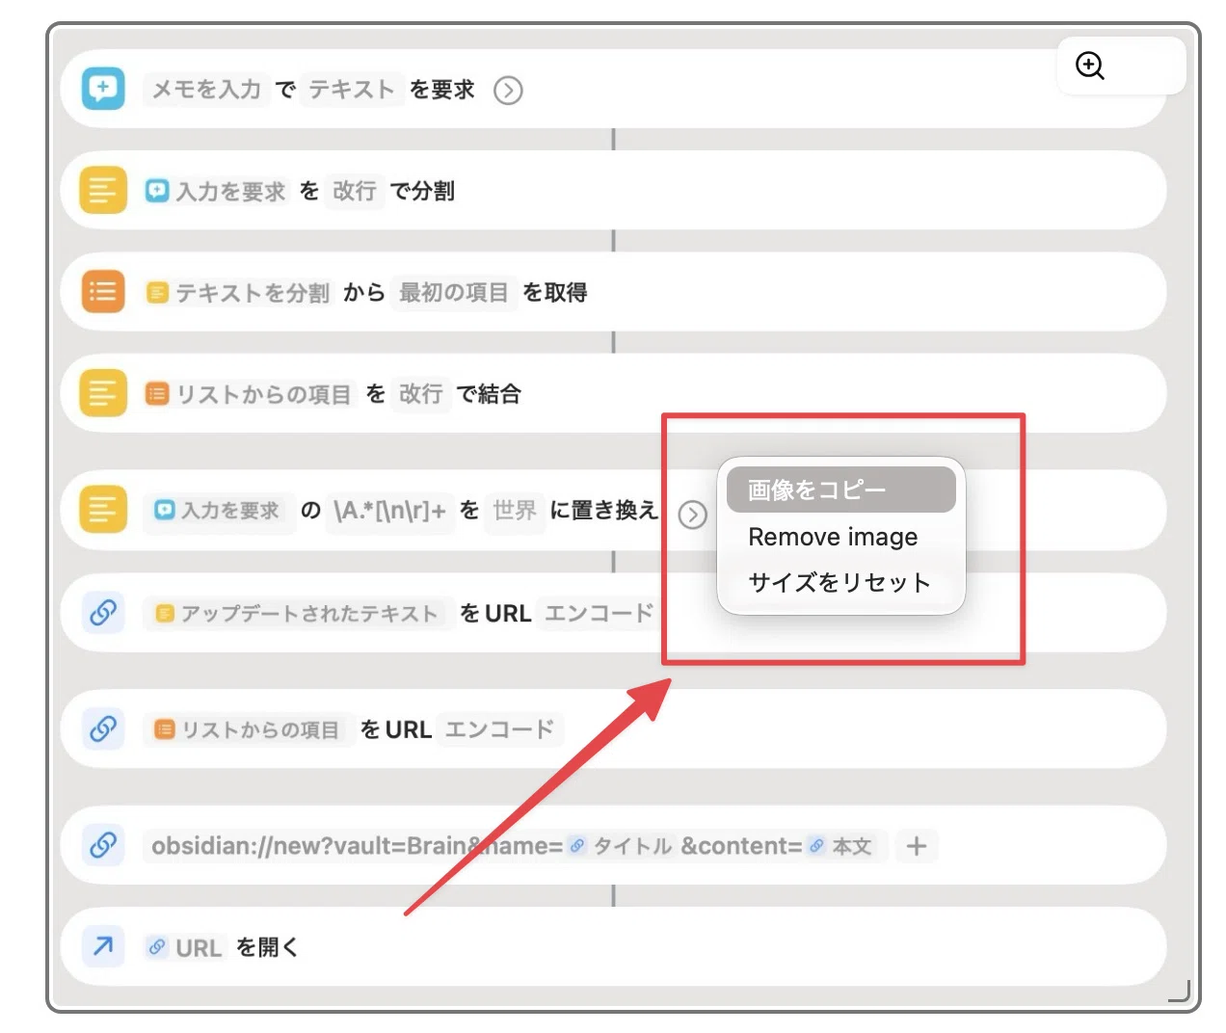Click link icon of アップデートされたテキスト URL encode

pyautogui.click(x=103, y=612)
